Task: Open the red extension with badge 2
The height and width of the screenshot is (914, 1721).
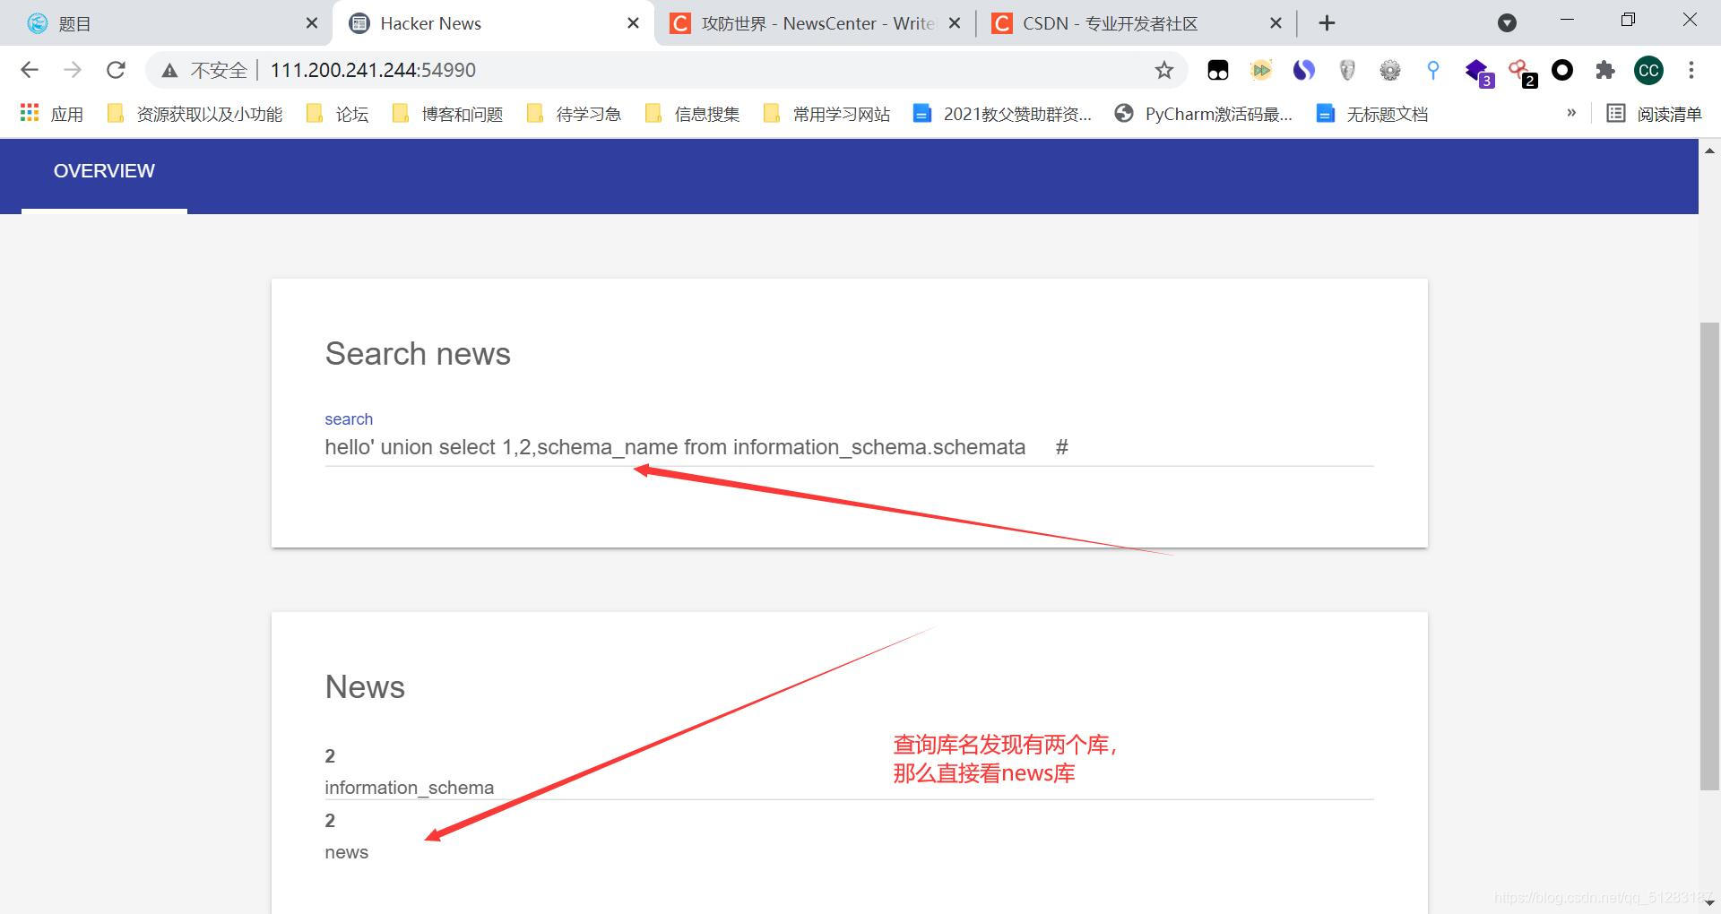Action: (x=1521, y=72)
